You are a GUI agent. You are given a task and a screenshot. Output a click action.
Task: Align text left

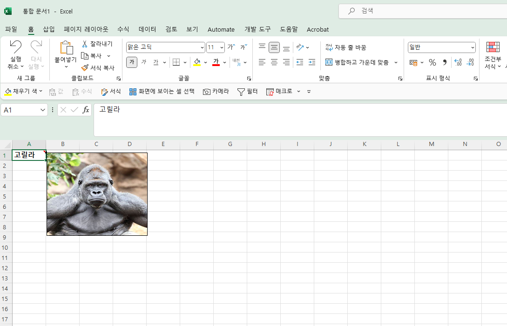[x=262, y=62]
